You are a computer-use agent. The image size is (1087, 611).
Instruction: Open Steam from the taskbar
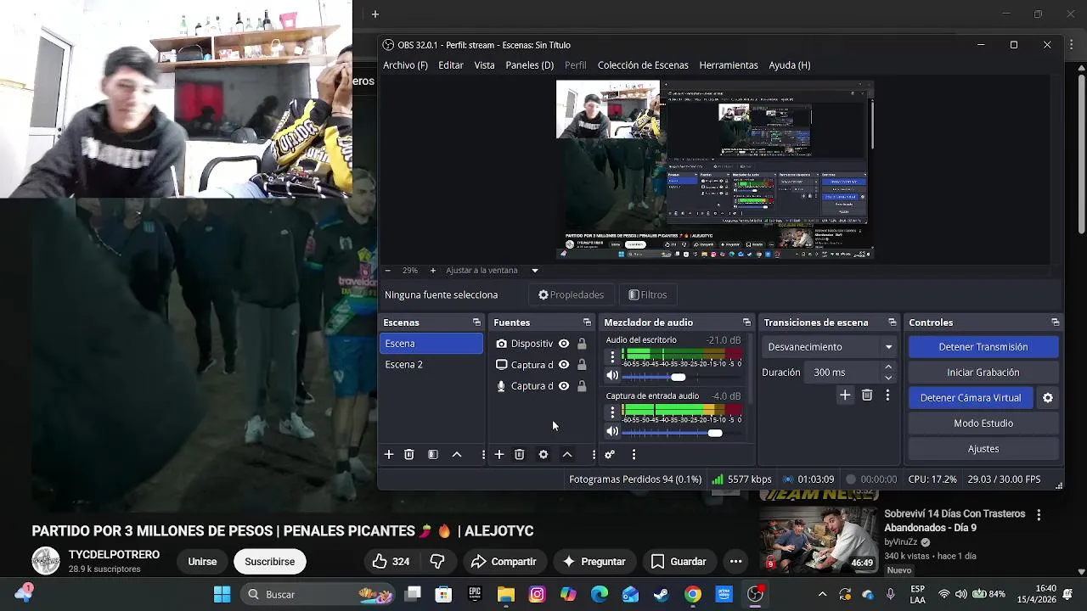(x=662, y=595)
